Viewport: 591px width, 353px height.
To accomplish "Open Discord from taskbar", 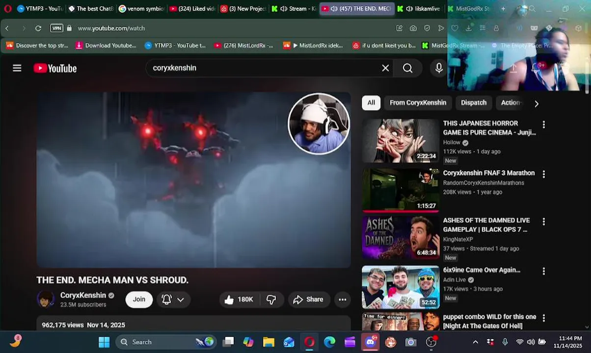I will click(x=370, y=342).
